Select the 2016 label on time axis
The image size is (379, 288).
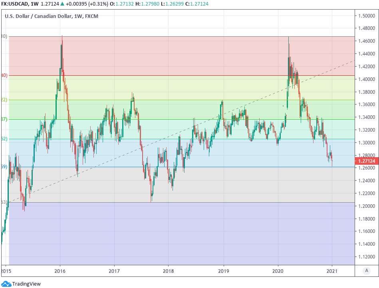tap(60, 271)
